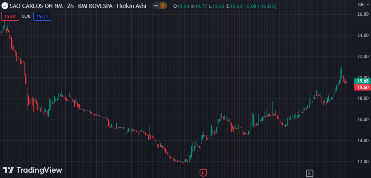Screen dimensions: 371x178
Task: Click the gray E earnings marker
Action: [309, 173]
